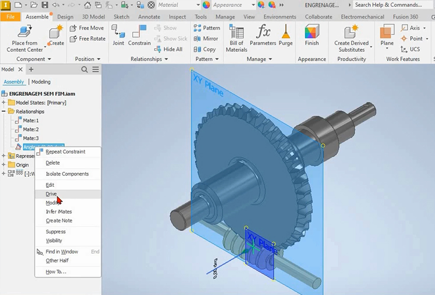Click the Finish appearance button
This screenshot has height=295, width=435.
(x=312, y=35)
